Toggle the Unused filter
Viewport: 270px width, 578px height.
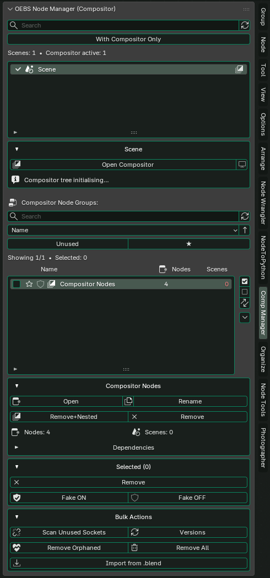(x=67, y=244)
